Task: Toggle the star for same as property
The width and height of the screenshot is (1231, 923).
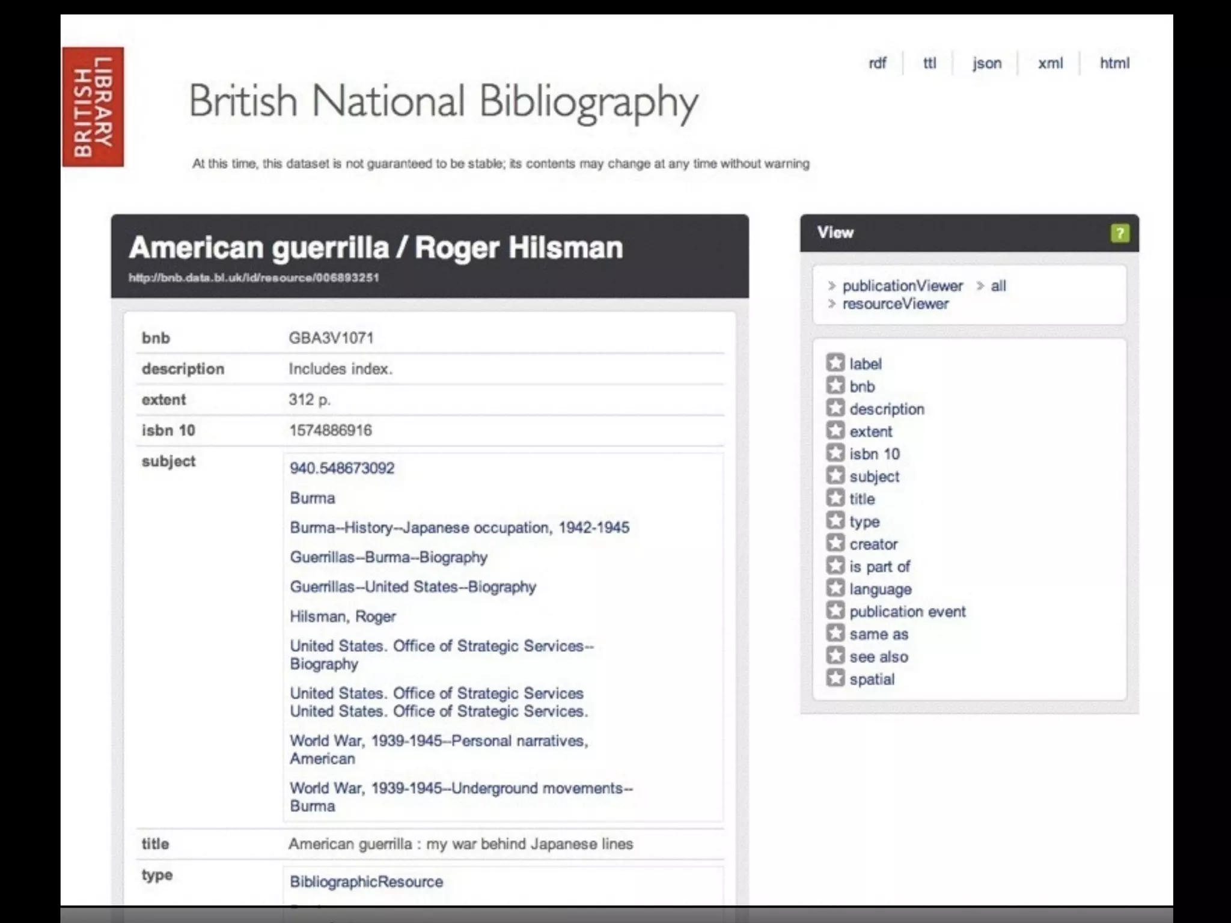Action: [x=835, y=633]
